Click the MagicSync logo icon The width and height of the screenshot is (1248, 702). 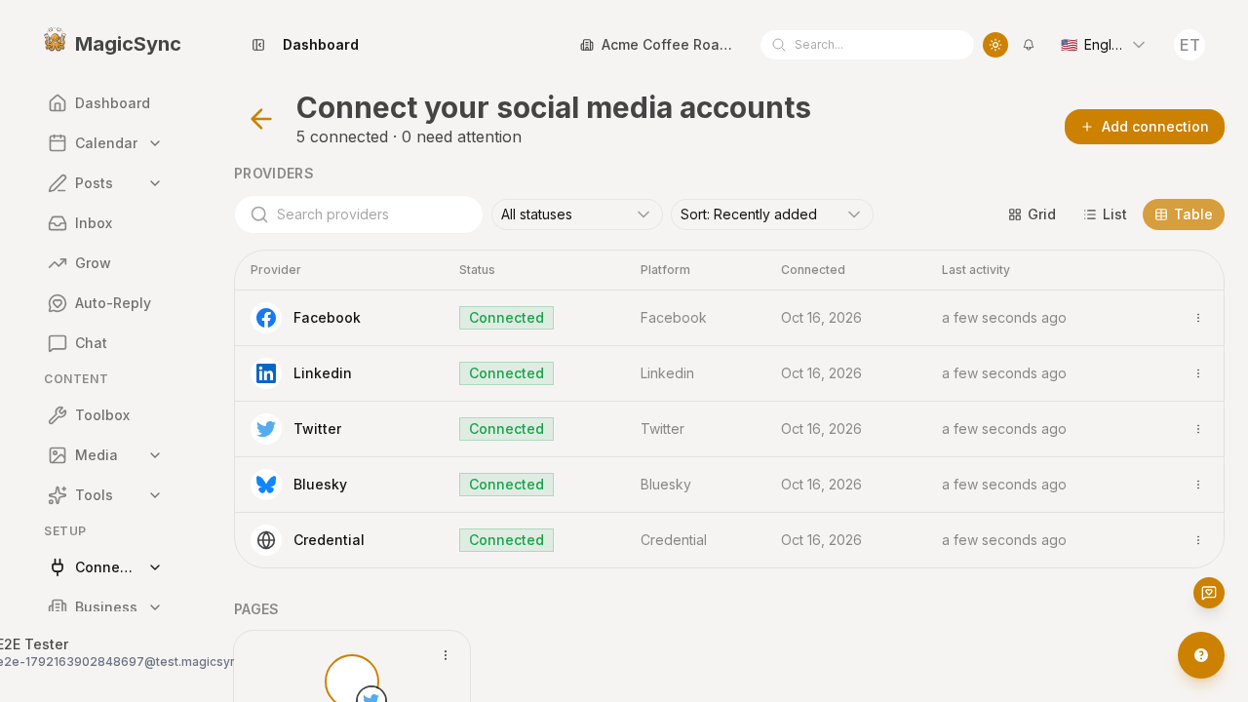click(x=55, y=40)
